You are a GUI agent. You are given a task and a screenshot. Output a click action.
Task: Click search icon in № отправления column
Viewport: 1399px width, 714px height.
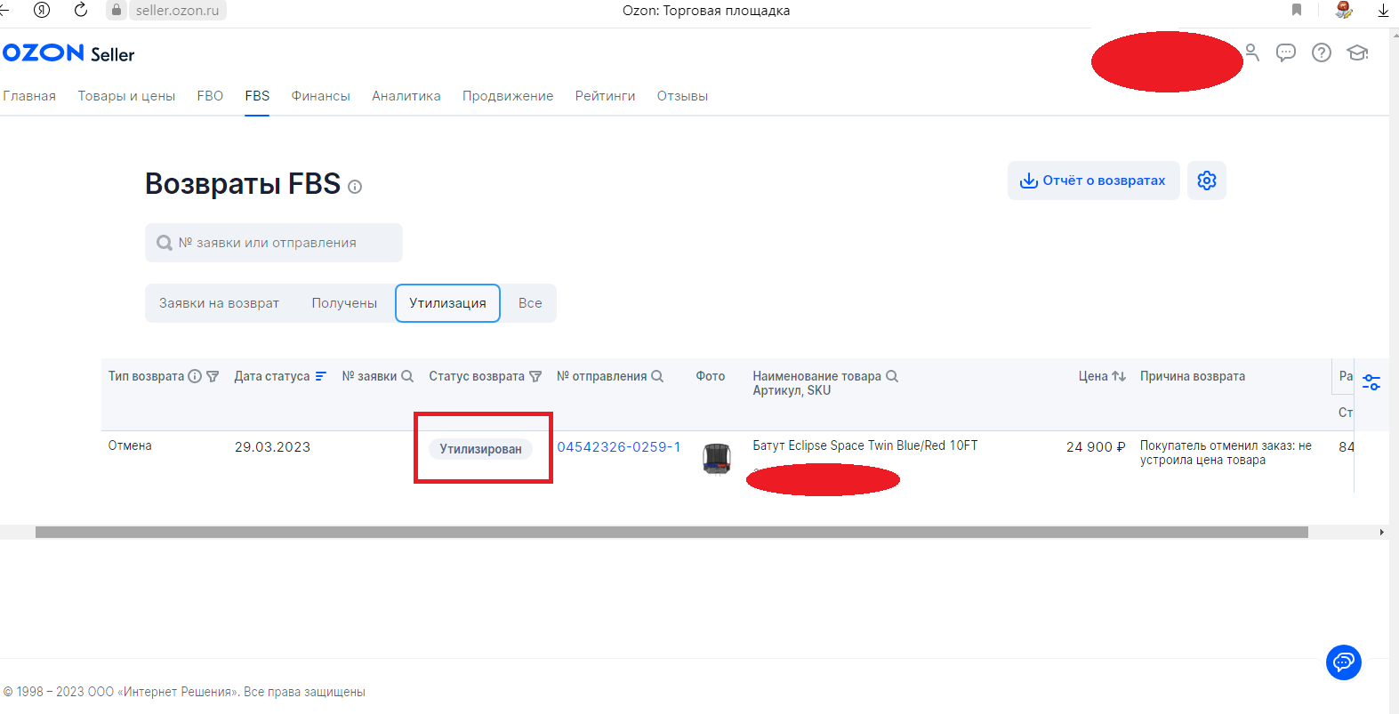657,376
